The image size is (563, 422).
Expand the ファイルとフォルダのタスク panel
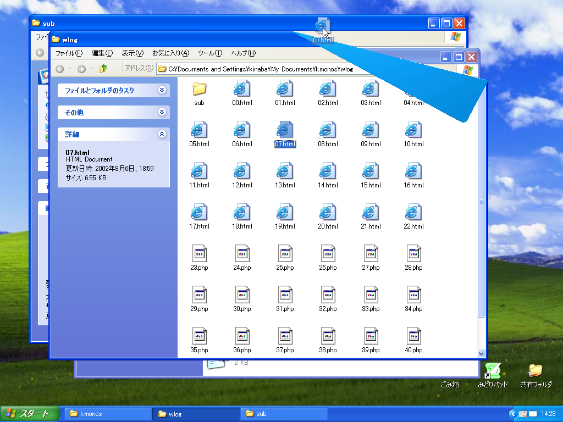[x=162, y=90]
